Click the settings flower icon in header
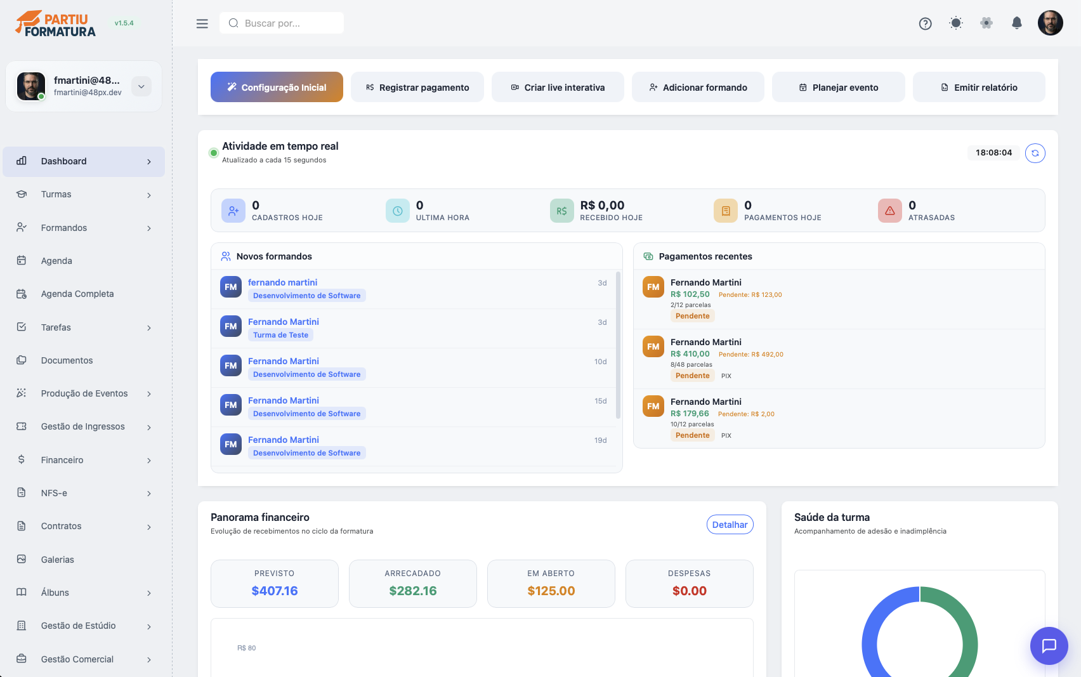The width and height of the screenshot is (1081, 677). [x=986, y=23]
